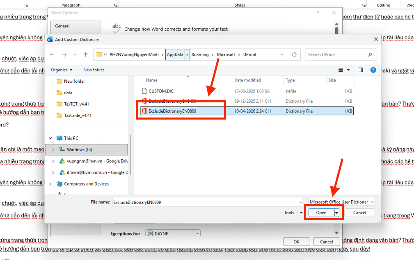
Task: Select the CUSTOM.DIC file
Action: click(161, 91)
